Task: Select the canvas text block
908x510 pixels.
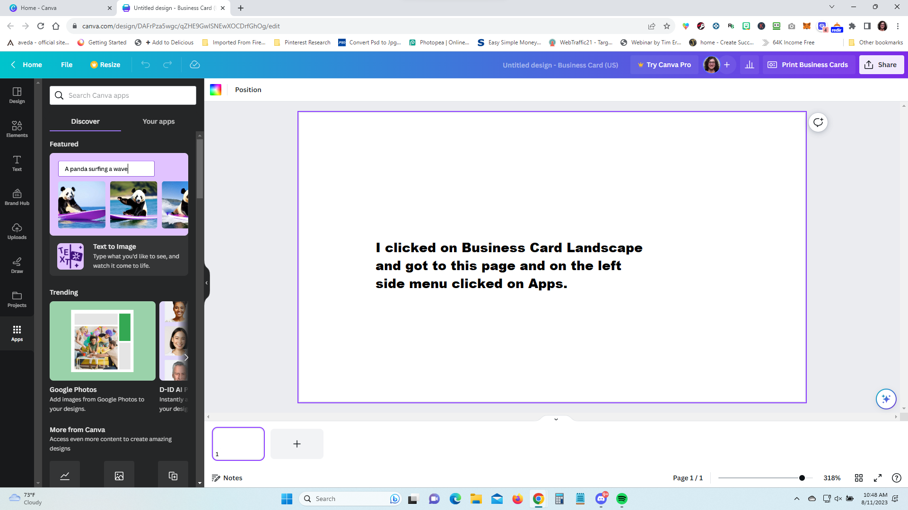Action: coord(509,265)
